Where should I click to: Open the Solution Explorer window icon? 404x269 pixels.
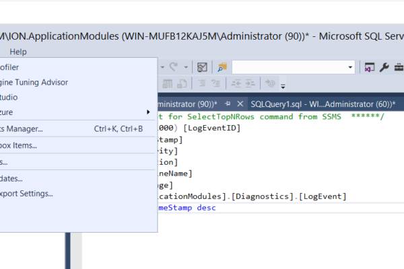pyautogui.click(x=369, y=67)
